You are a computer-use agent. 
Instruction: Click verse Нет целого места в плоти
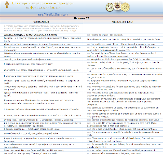(x=43, y=49)
